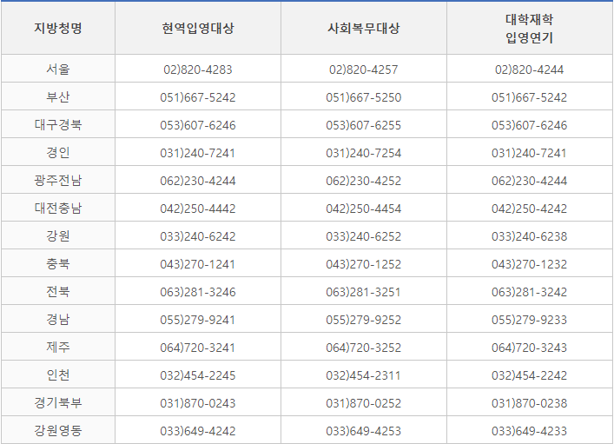Select the 대구경북 row label
This screenshot has width=614, height=444.
click(x=58, y=124)
